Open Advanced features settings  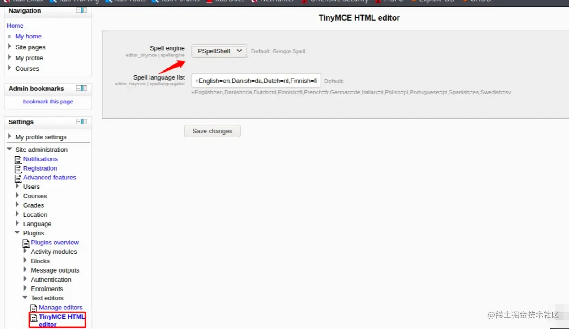tap(50, 177)
